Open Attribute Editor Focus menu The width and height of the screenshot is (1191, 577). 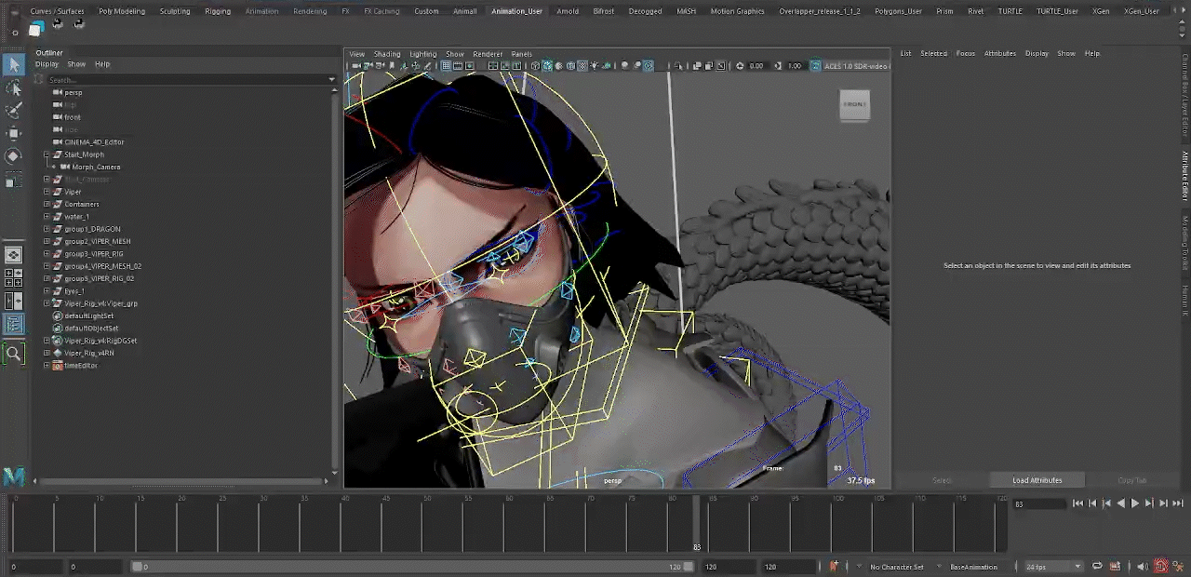[x=966, y=53]
